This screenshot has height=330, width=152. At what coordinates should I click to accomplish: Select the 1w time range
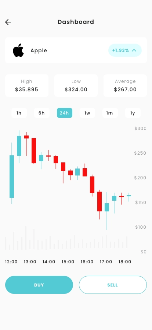87,113
